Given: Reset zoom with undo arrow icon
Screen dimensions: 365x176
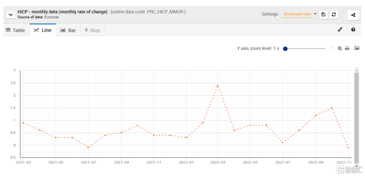Looking at the screenshot, I should (x=332, y=49).
